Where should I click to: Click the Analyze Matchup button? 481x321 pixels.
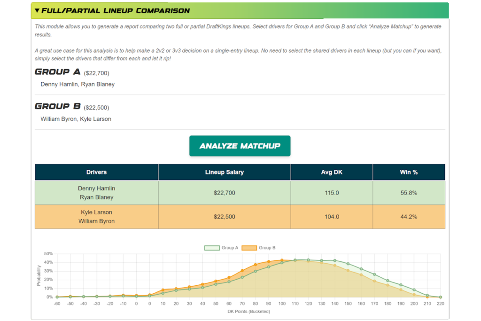[240, 146]
